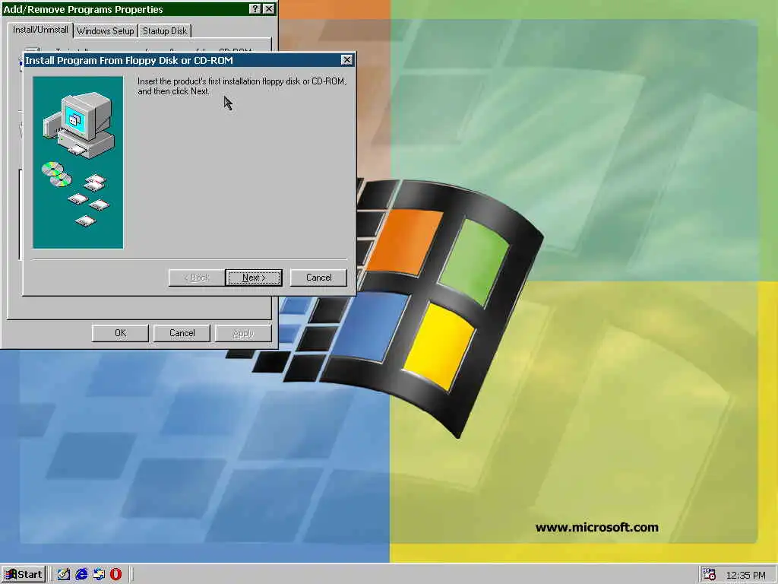This screenshot has width=778, height=584.
Task: Close the Install Program From Floppy dialog
Action: [346, 60]
